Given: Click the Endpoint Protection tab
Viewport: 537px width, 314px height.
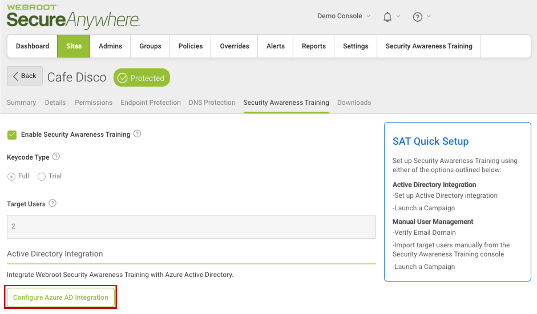Looking at the screenshot, I should [150, 102].
